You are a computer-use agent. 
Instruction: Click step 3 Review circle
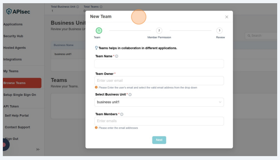[219, 31]
